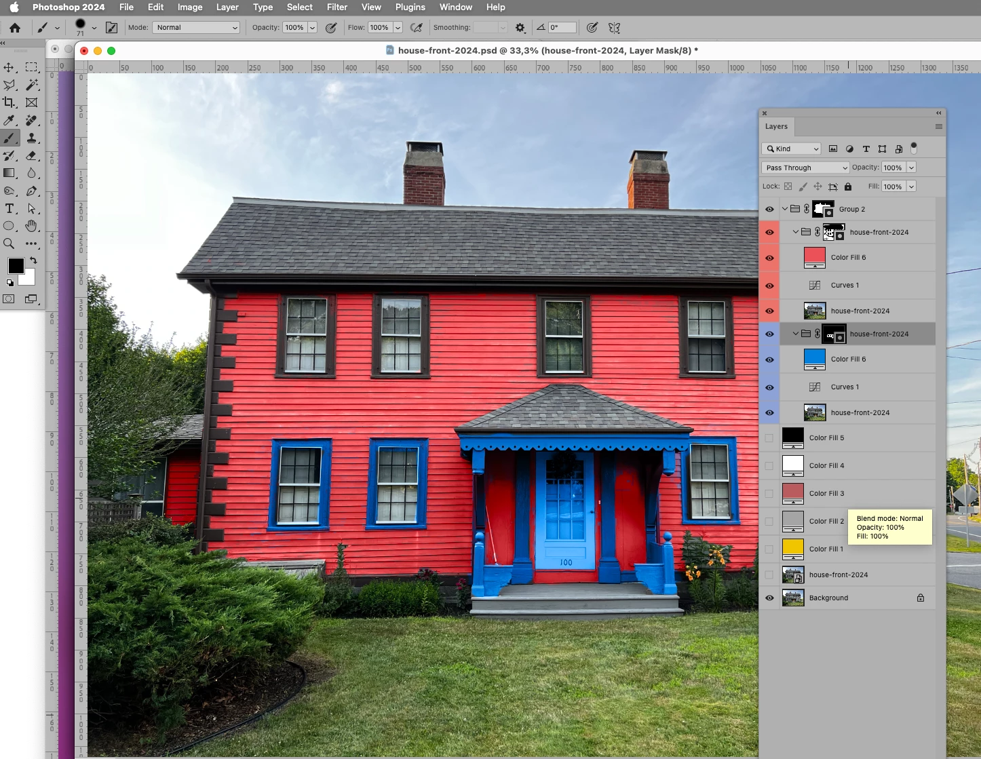Collapse the selected house-front-2024 group
Screen dimensions: 981x759
[796, 334]
